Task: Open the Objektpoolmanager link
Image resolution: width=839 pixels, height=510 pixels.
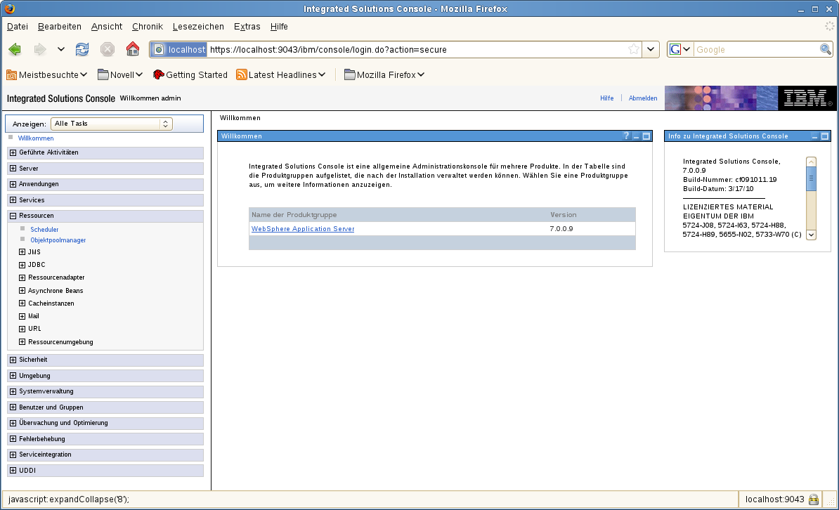Action: tap(58, 240)
